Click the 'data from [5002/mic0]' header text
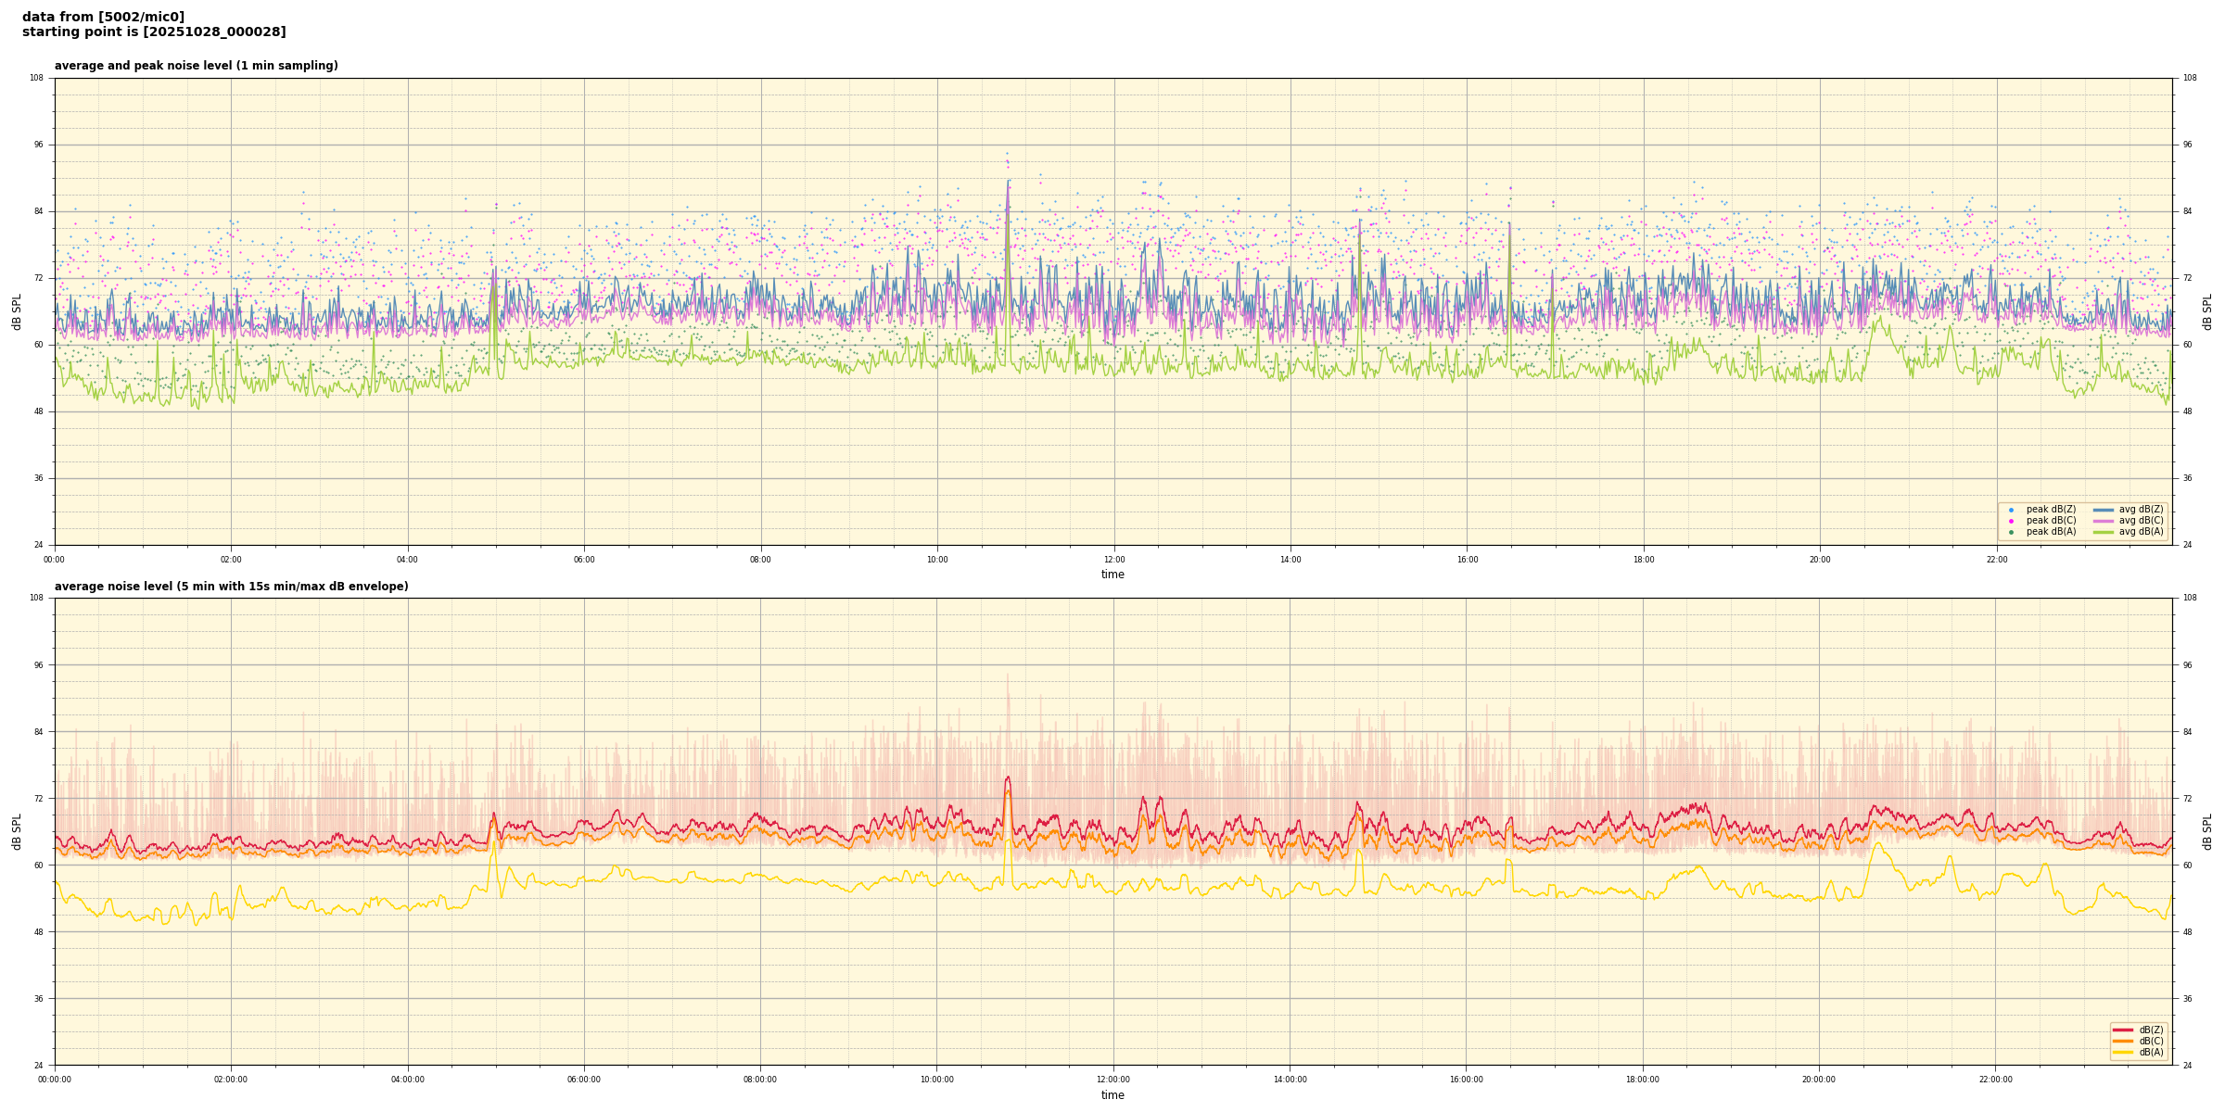 coord(103,17)
